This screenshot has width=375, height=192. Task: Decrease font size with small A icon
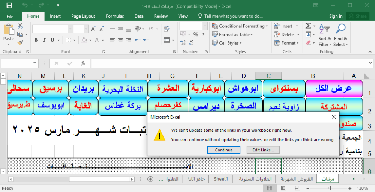[102, 29]
